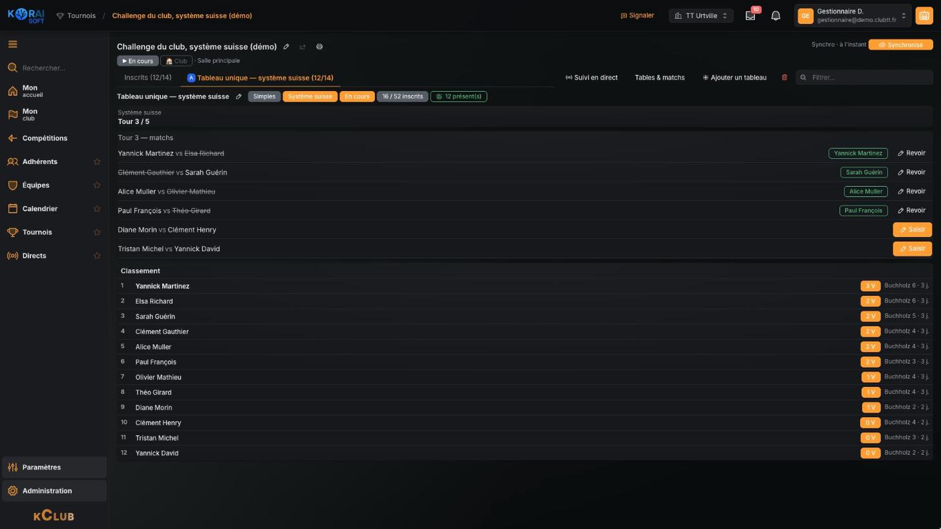
Task: Open Paramètres in the sidebar
Action: [54, 467]
